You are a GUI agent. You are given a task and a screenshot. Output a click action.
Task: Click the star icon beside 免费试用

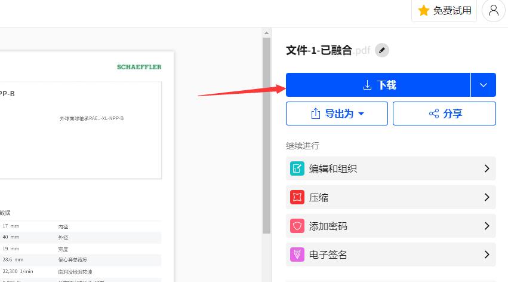(423, 11)
